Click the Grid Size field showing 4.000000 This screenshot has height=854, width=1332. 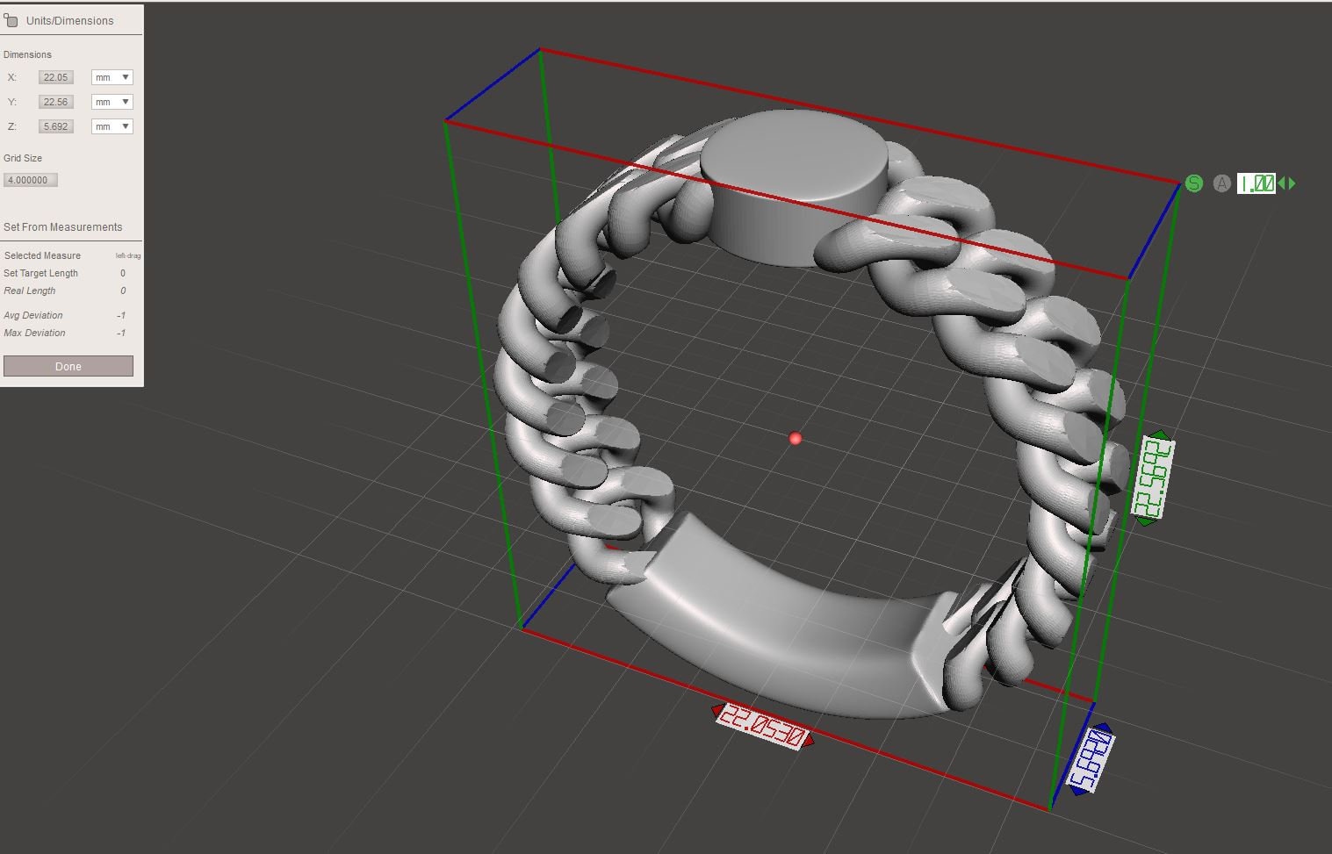pyautogui.click(x=31, y=180)
